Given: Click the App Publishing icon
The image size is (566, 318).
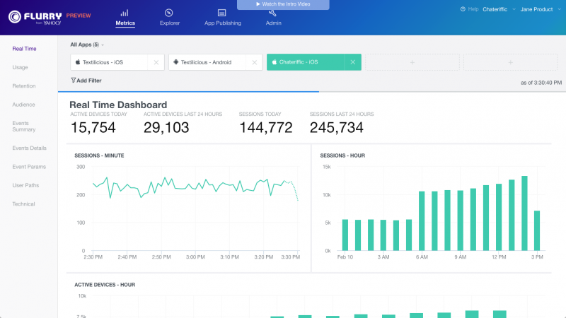Looking at the screenshot, I should 222,13.
